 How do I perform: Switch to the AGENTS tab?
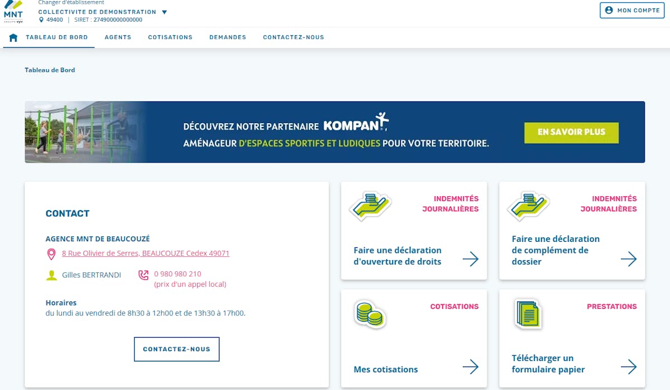pyautogui.click(x=118, y=37)
